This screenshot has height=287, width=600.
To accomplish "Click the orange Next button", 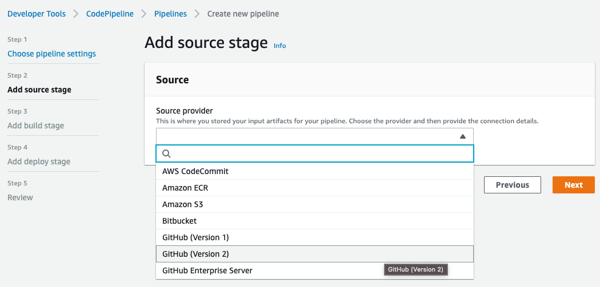I will [574, 185].
